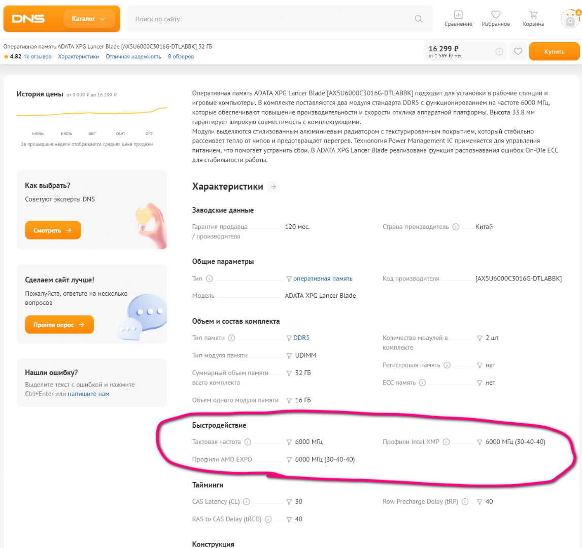Click info icon beside Страна-производитель
Viewport: 582px width, 548px height.
[456, 227]
